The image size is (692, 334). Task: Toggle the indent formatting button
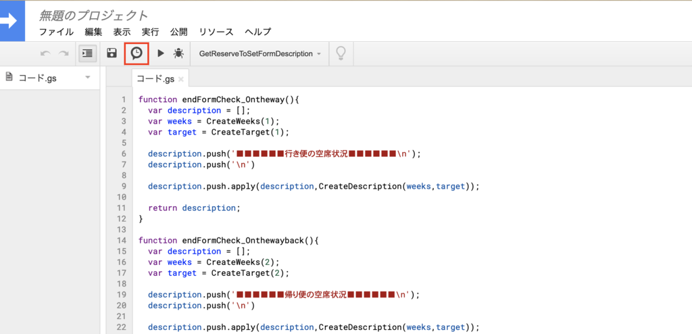click(87, 53)
